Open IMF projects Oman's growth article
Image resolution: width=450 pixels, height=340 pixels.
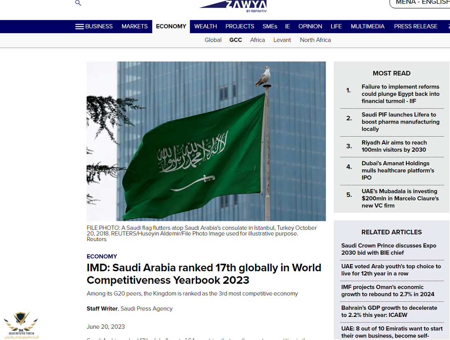(388, 291)
